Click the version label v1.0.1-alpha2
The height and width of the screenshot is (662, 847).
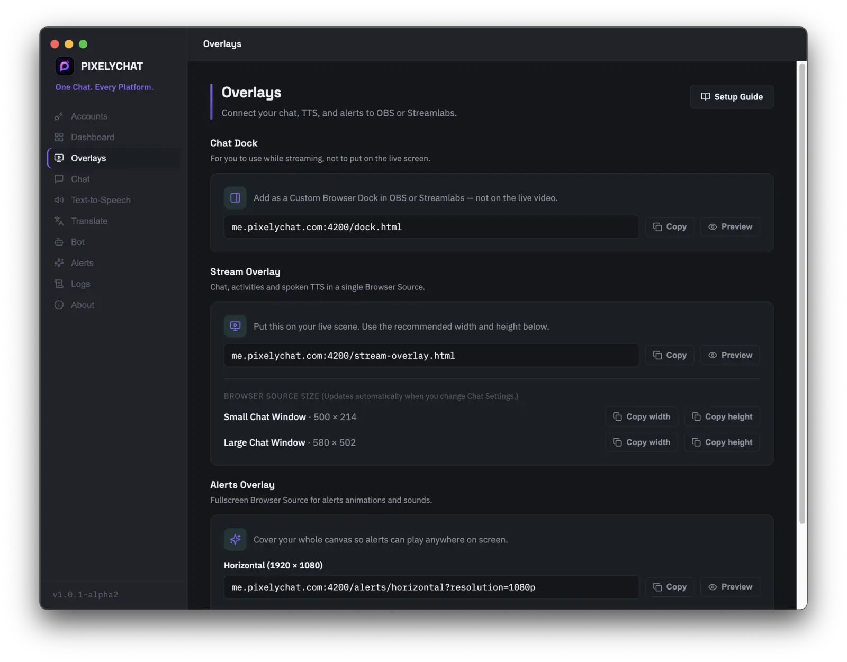click(86, 595)
